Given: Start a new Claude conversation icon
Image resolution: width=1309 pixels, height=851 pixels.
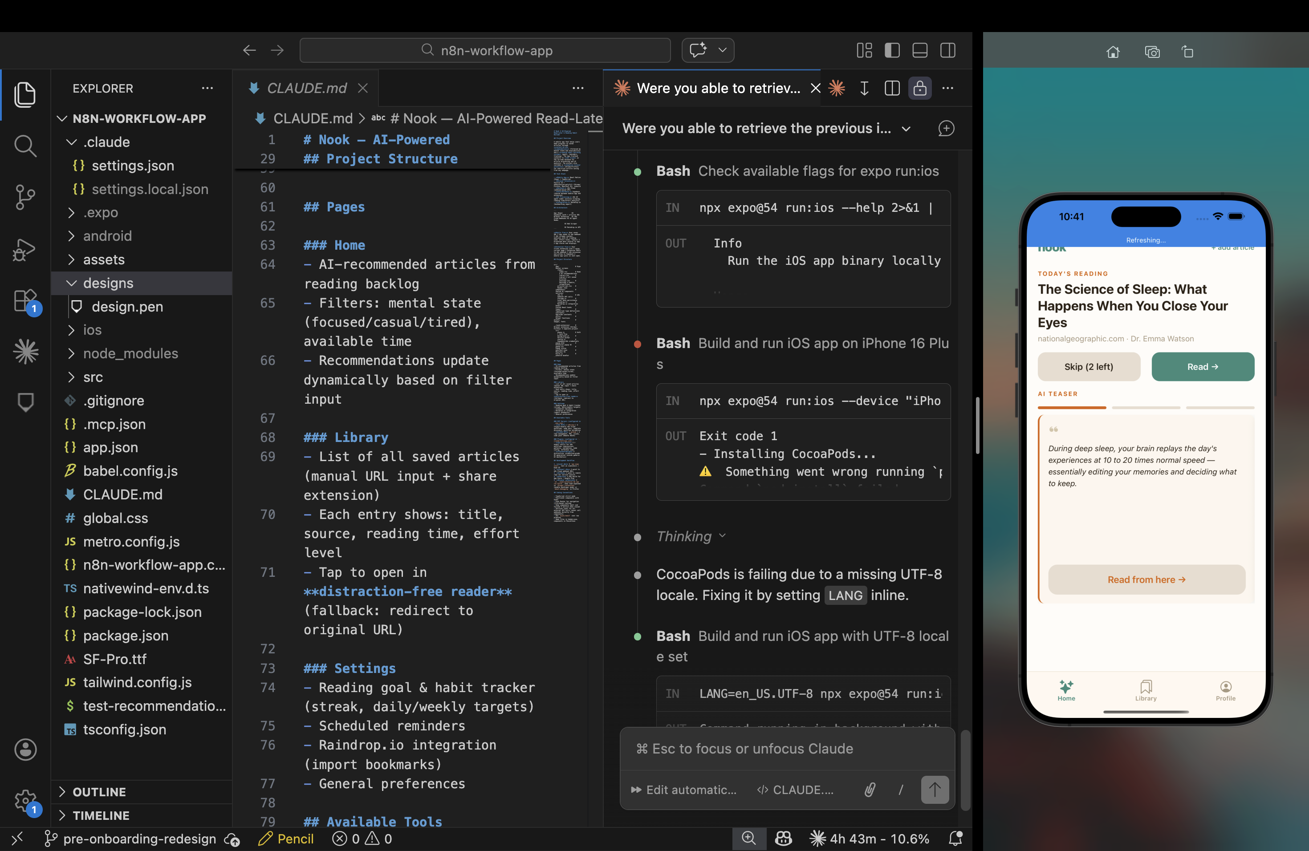Looking at the screenshot, I should (946, 129).
